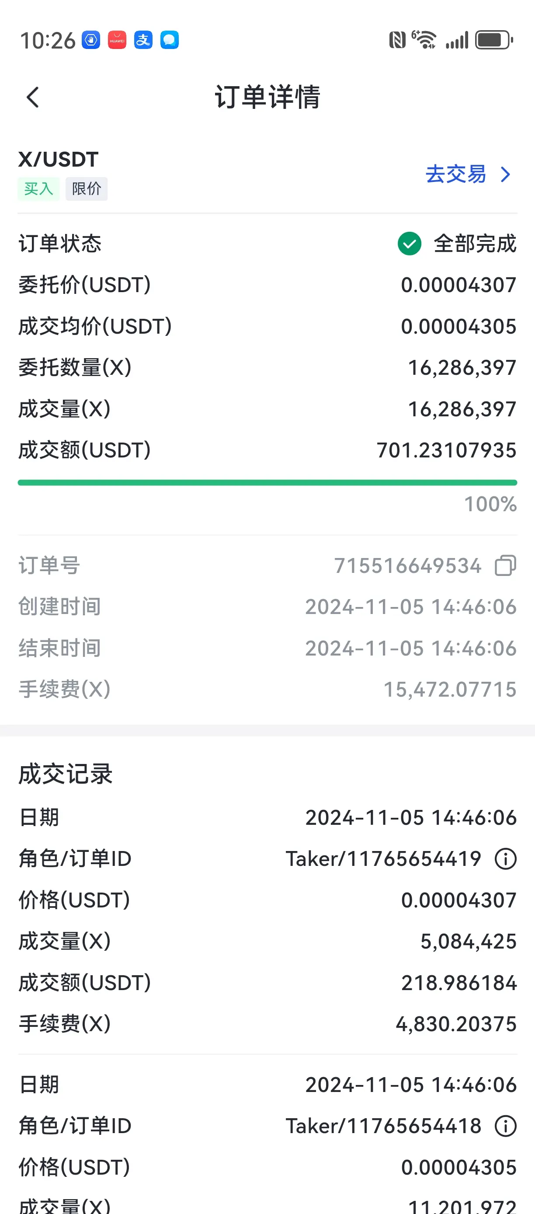Open info icon for Taker/11765654418
535x1214 pixels.
[505, 1126]
